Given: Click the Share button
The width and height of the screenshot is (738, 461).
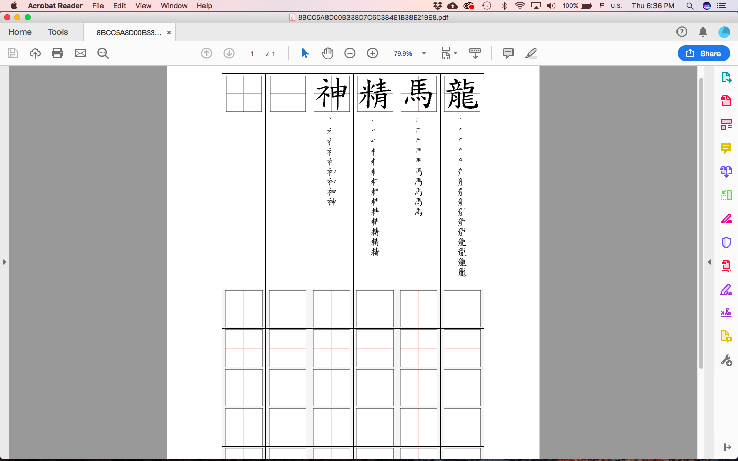Looking at the screenshot, I should coord(704,53).
